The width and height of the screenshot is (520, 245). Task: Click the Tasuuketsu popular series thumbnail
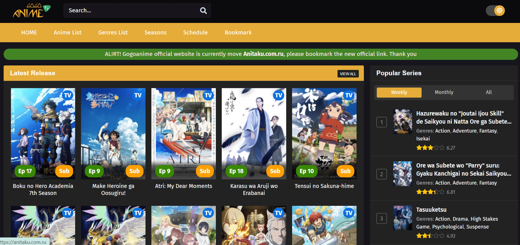(x=402, y=218)
